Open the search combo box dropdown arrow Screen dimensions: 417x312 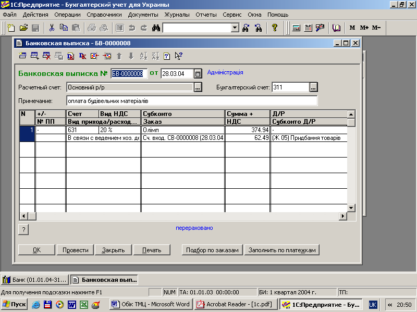[x=235, y=28]
